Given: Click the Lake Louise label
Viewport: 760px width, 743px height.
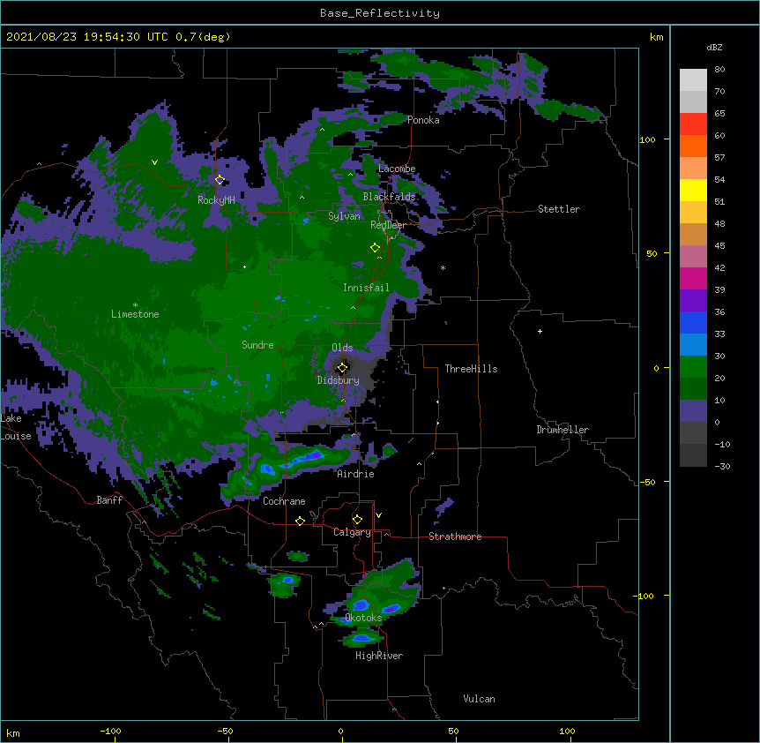Looking at the screenshot, I should (x=16, y=427).
